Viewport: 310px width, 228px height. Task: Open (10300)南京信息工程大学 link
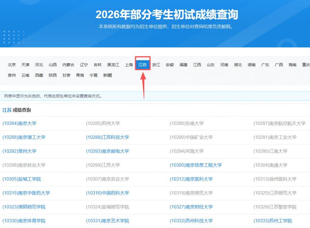(196, 165)
